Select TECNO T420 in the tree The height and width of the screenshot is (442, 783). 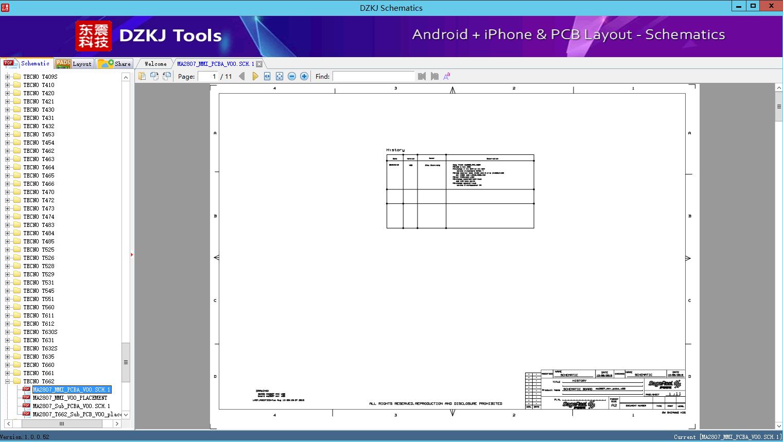tap(39, 93)
